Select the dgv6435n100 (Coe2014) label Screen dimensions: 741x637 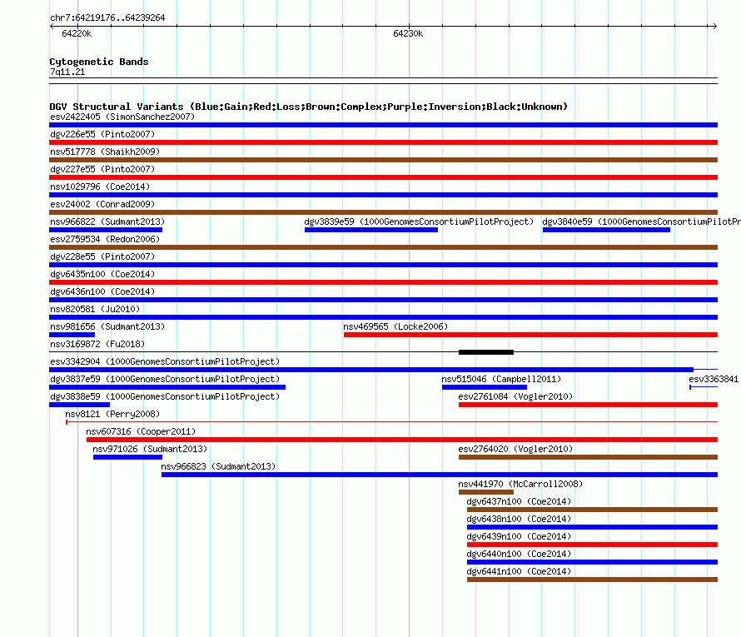(102, 274)
